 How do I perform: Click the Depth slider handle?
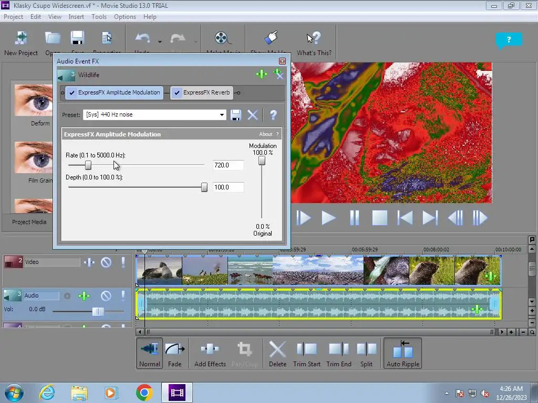tap(204, 187)
